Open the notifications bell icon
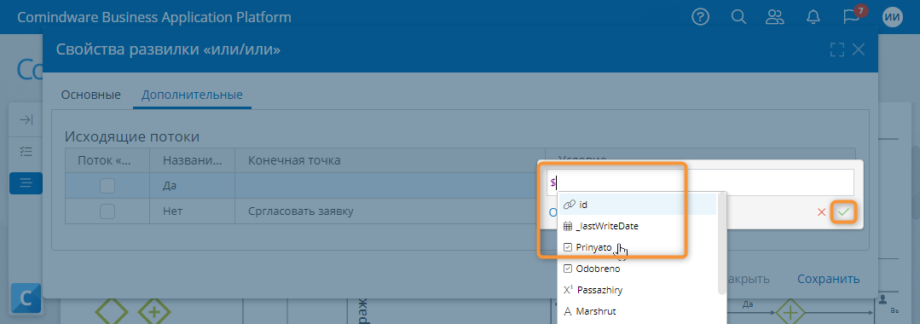Image resolution: width=920 pixels, height=324 pixels. [813, 17]
